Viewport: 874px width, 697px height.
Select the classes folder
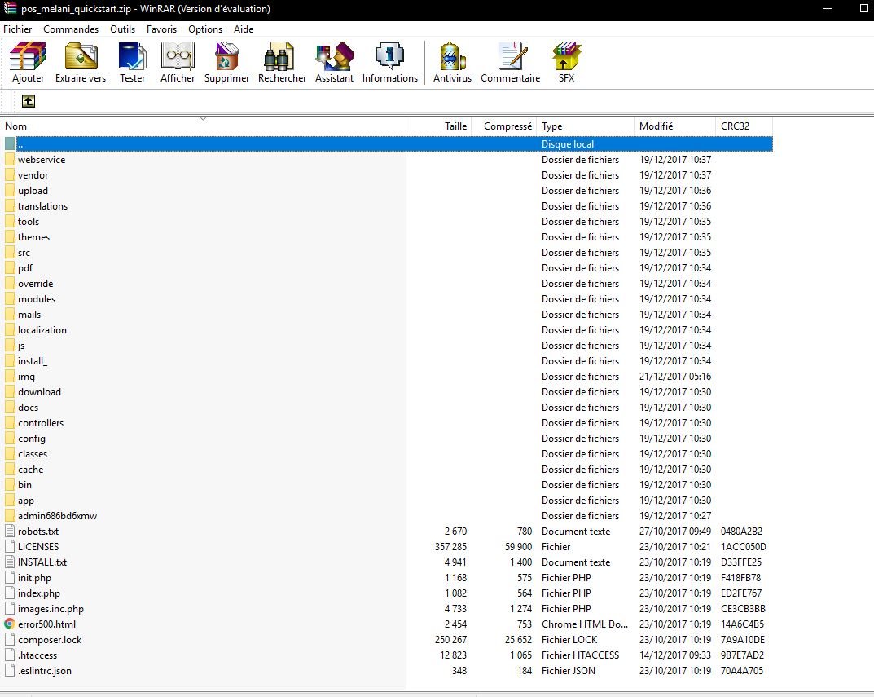(33, 454)
